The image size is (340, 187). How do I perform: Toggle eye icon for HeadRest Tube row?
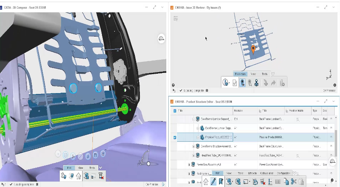coord(331,155)
